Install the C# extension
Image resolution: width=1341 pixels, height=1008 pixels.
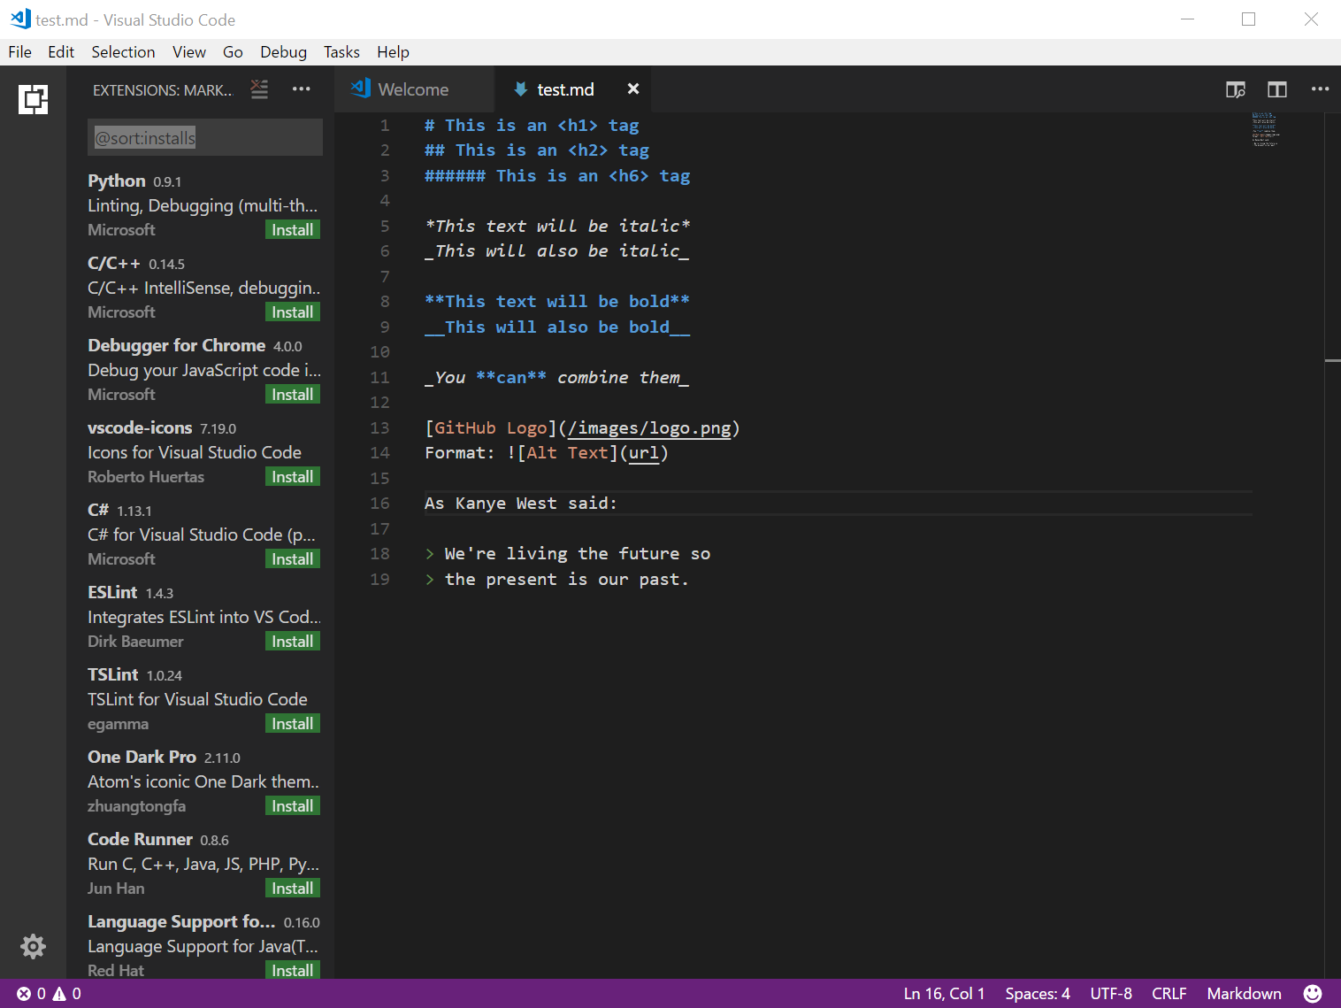pyautogui.click(x=292, y=559)
